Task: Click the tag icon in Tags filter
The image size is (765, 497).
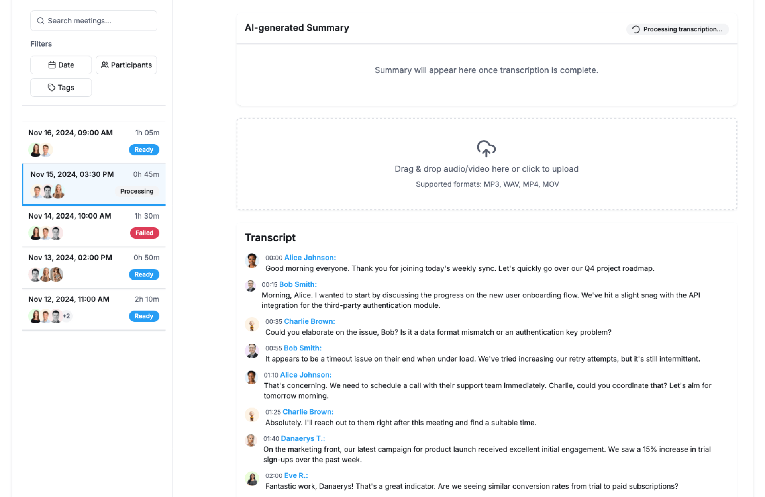Action: tap(51, 88)
